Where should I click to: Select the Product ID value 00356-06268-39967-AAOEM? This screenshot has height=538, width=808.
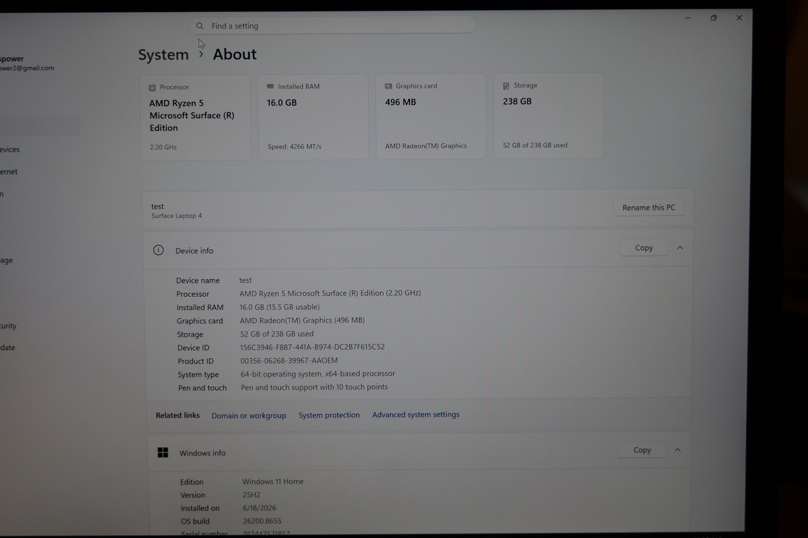pos(289,360)
